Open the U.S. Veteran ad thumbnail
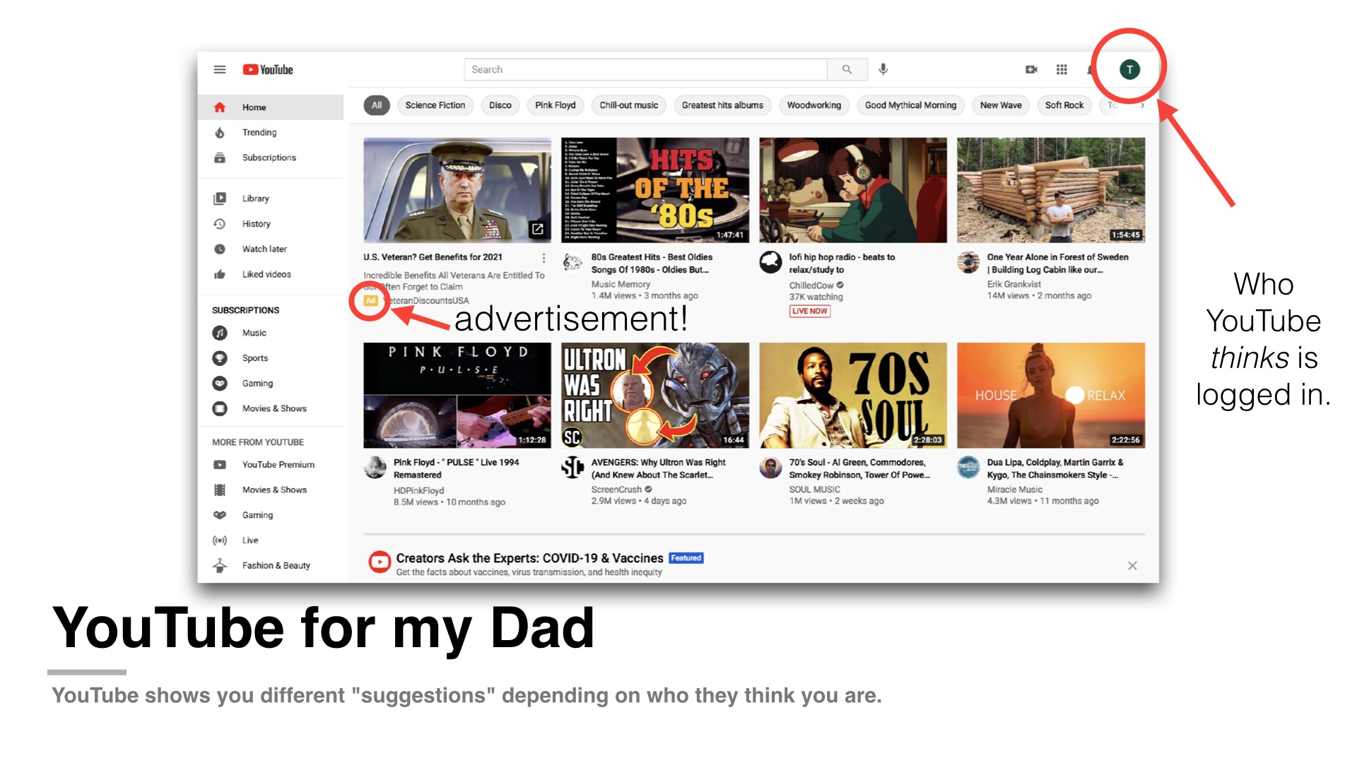The height and width of the screenshot is (763, 1357). [x=457, y=190]
